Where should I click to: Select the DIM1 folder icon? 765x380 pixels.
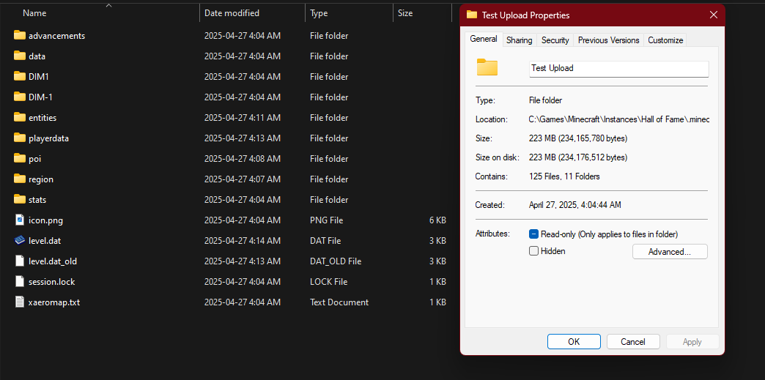click(x=20, y=76)
